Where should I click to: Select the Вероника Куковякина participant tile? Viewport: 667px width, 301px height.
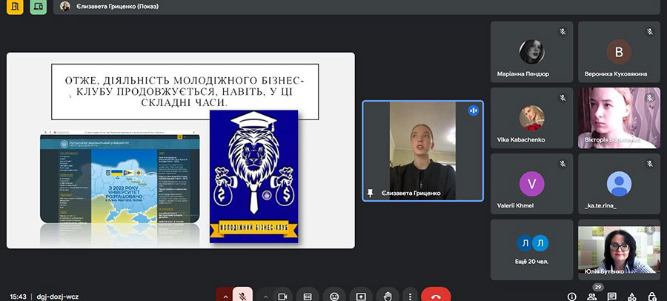tap(619, 51)
